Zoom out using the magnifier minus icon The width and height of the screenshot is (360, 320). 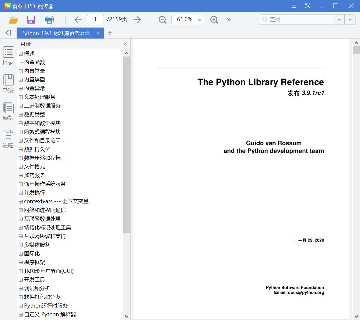click(x=162, y=19)
